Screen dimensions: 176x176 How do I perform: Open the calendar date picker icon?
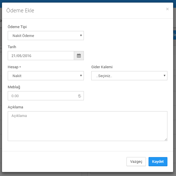pyautogui.click(x=79, y=56)
